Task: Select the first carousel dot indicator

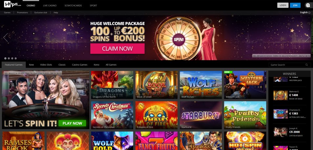Action: 5,58
